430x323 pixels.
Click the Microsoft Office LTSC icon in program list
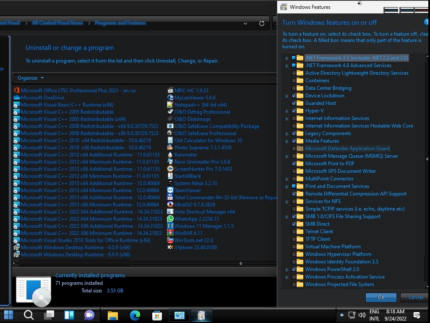[x=17, y=90]
